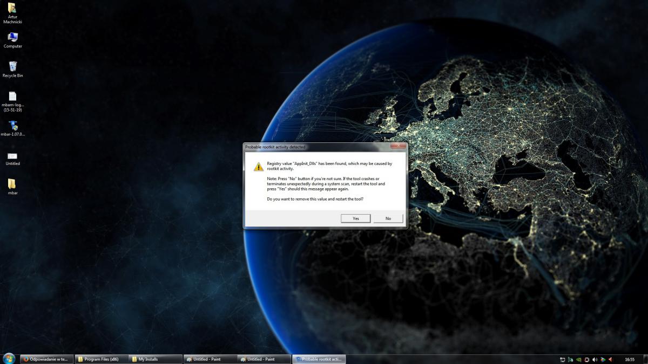The height and width of the screenshot is (364, 648).
Task: Switch to Probable rootkit activity taskbar item
Action: (x=319, y=359)
